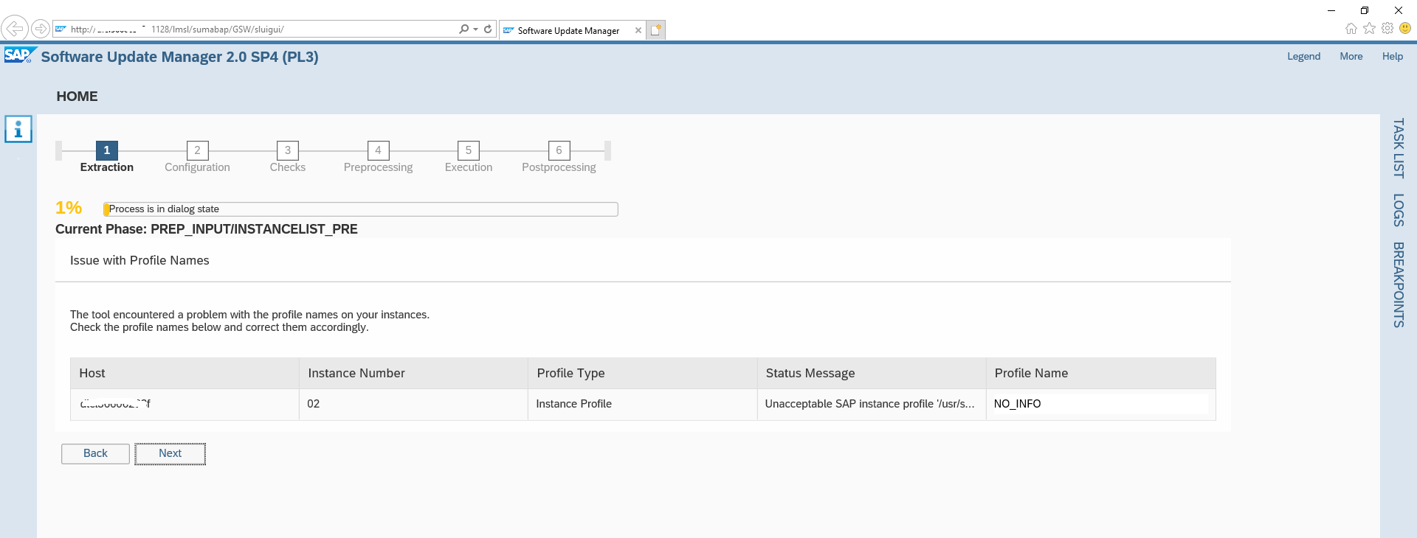Click the browser home icon

pos(1351,29)
